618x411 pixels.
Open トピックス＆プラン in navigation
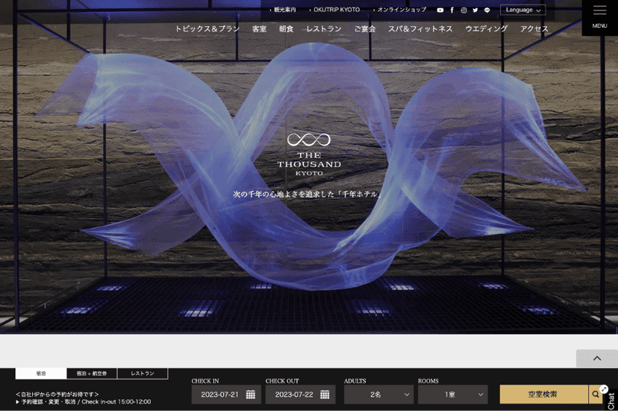[x=207, y=29]
